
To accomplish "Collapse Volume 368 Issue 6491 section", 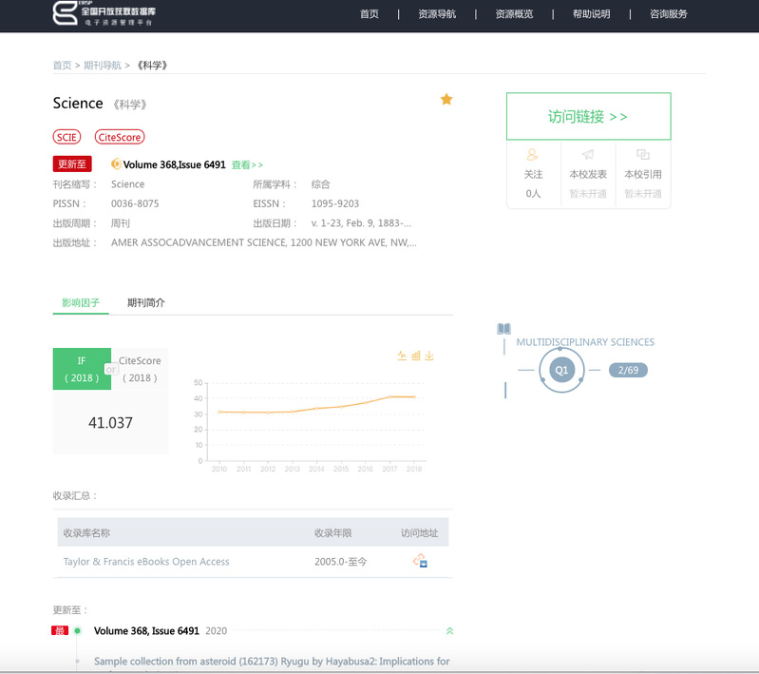I will [x=449, y=630].
